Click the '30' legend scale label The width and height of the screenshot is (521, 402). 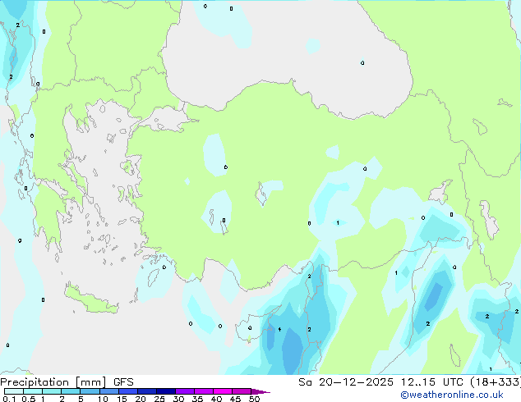tap(178, 399)
